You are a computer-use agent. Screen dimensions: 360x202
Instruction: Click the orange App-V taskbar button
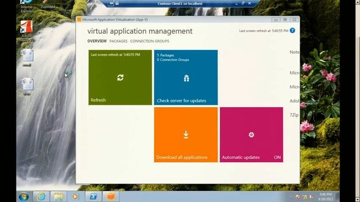[x=110, y=196]
